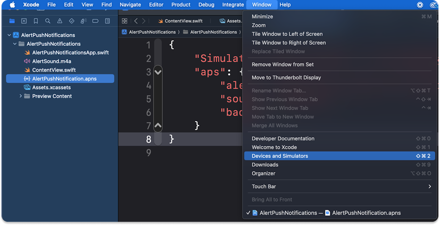The width and height of the screenshot is (440, 225).
Task: Go forward with editor history arrow
Action: coord(144,21)
